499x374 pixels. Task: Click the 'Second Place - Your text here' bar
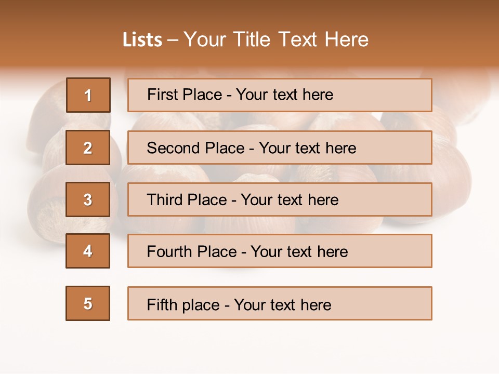[x=280, y=148]
